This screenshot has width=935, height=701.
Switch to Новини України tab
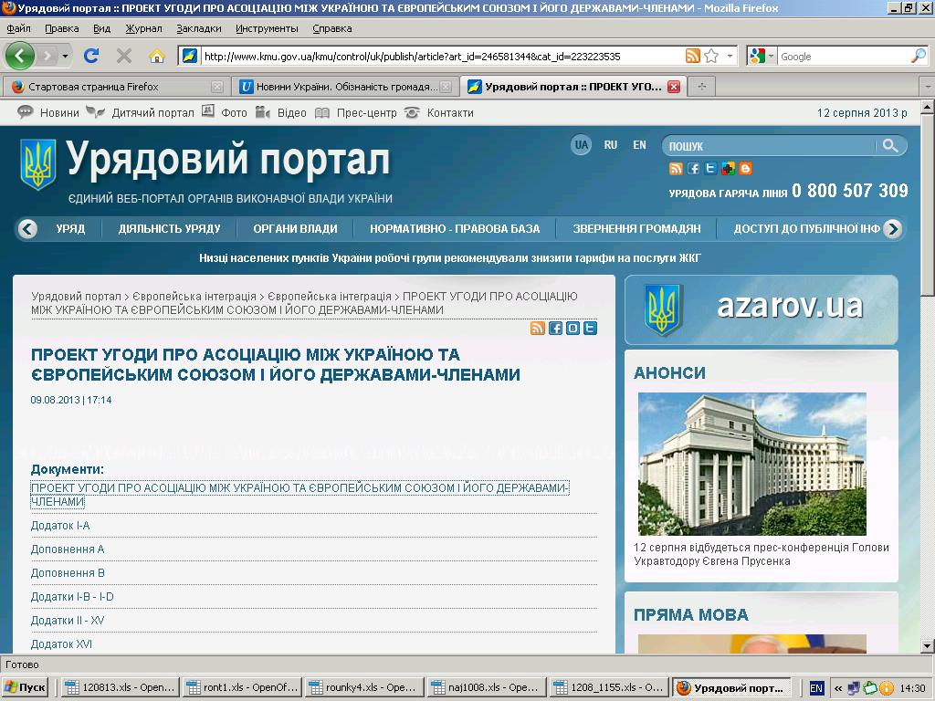[344, 87]
